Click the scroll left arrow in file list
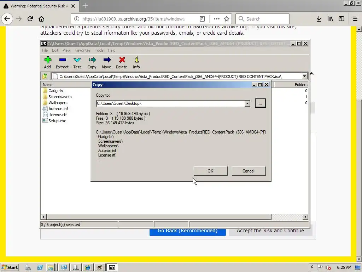 point(43,217)
